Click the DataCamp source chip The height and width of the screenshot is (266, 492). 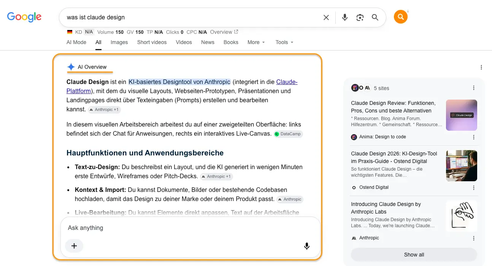click(288, 134)
